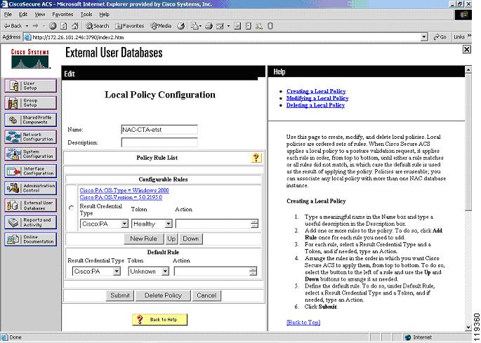This screenshot has height=343, width=481.
Task: Go to Network Configuration
Action: click(x=31, y=137)
